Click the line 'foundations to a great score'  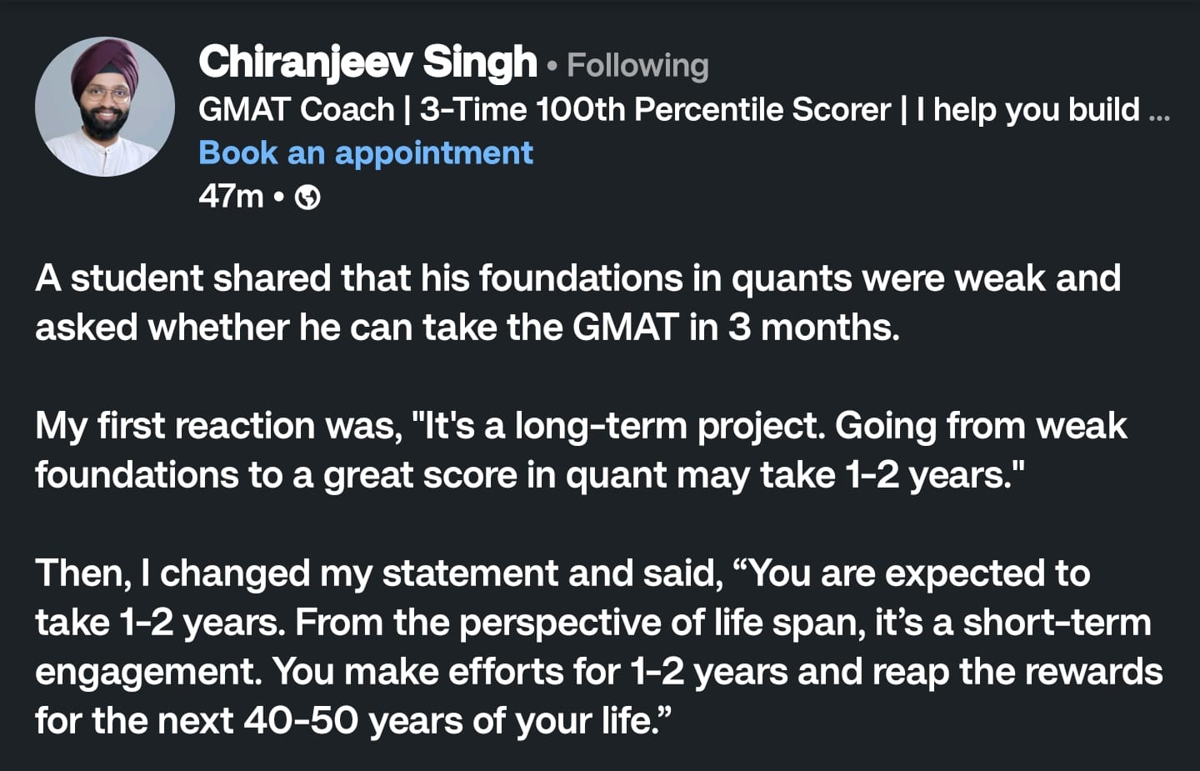click(x=529, y=476)
